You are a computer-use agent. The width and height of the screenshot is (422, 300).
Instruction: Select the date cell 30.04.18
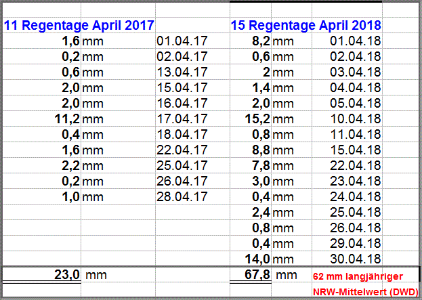click(356, 259)
